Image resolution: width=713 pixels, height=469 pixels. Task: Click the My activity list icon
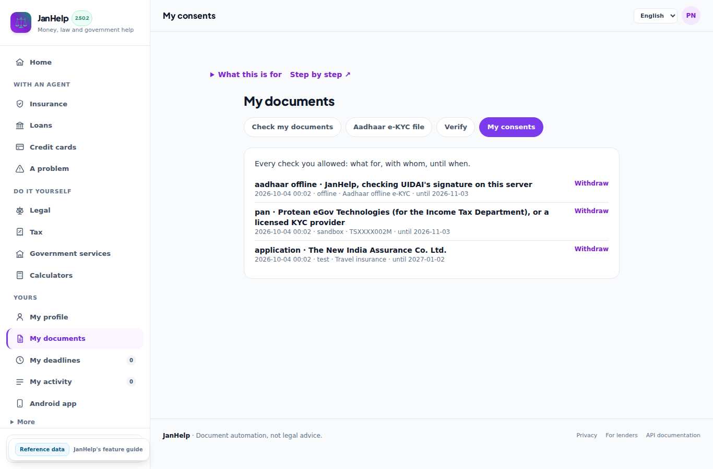(20, 381)
